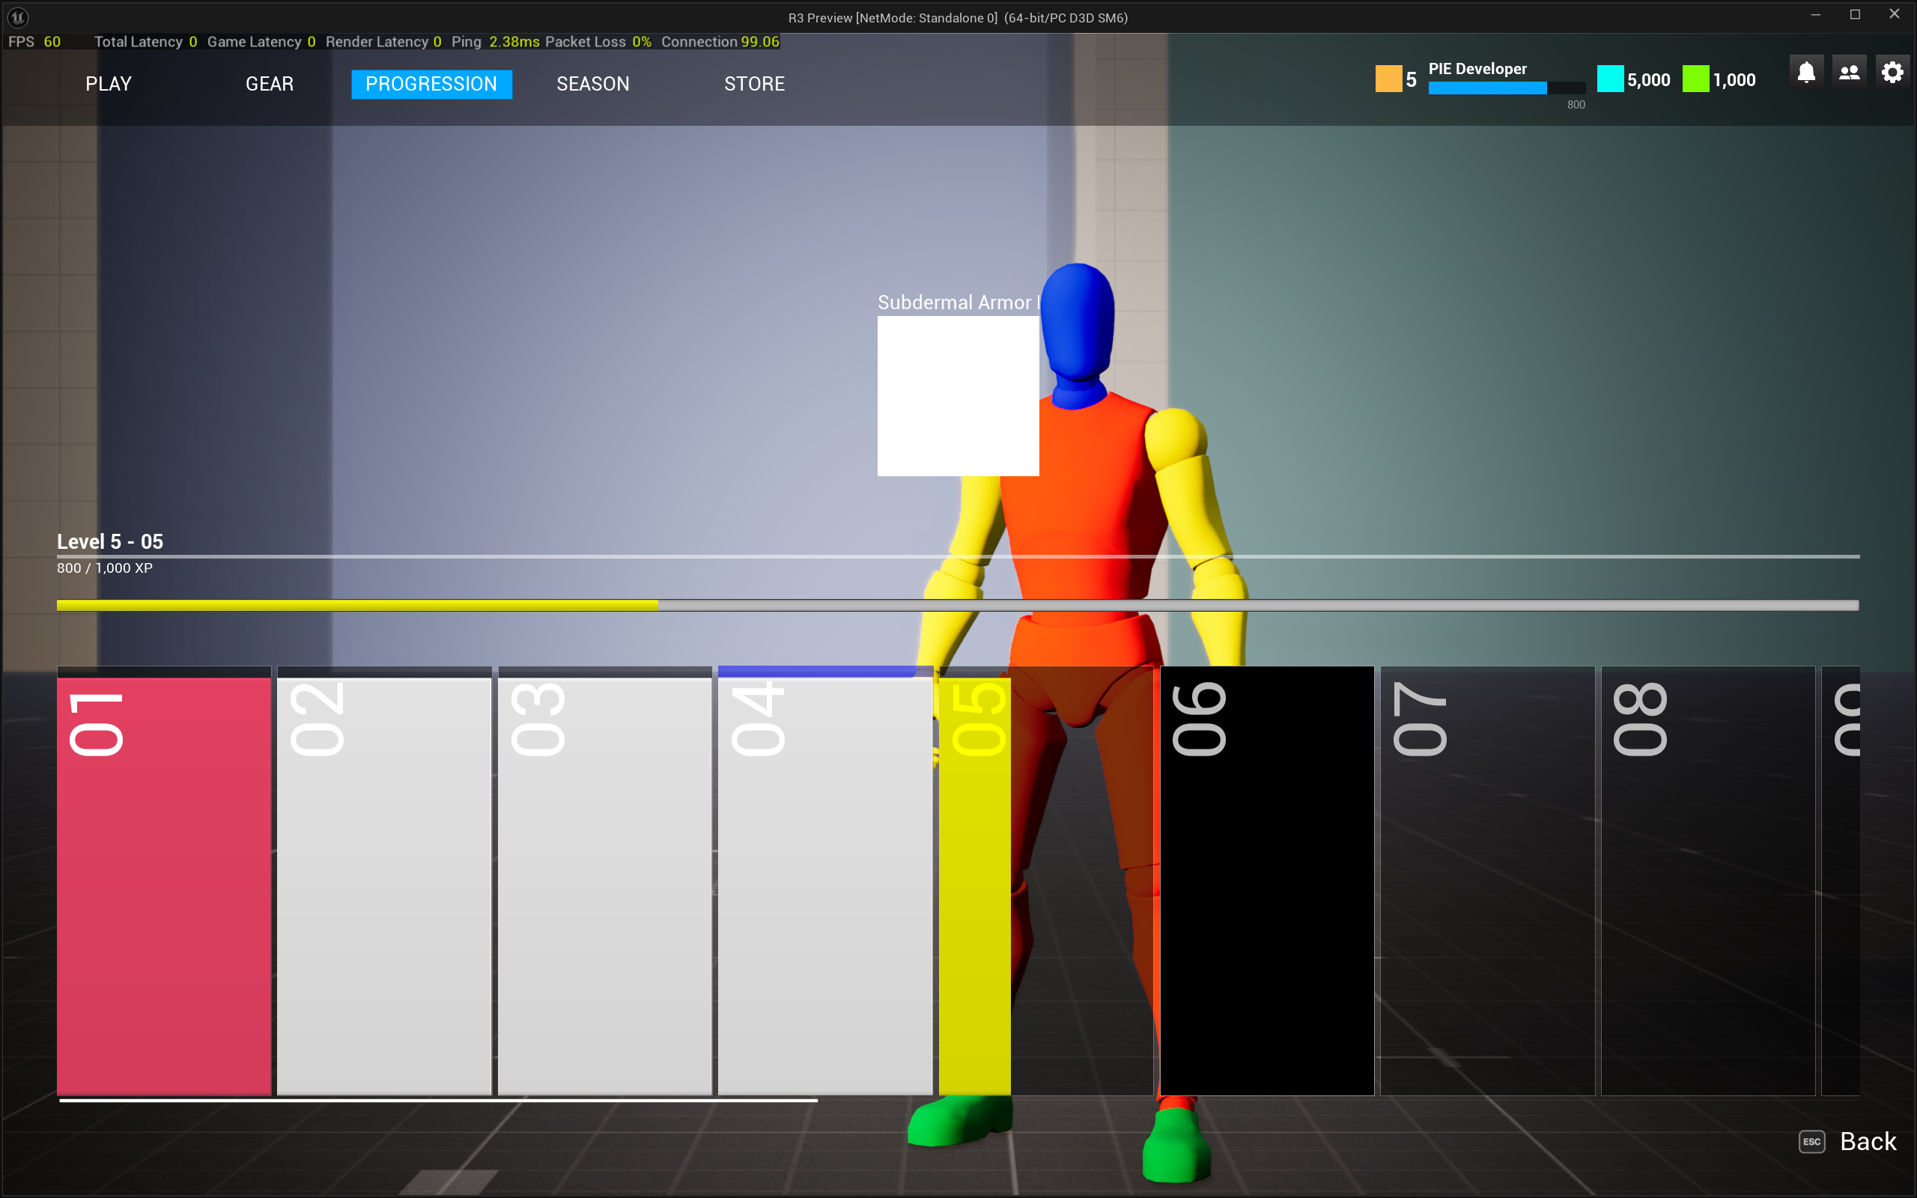This screenshot has height=1198, width=1917.
Task: Click the green currency icon showing 1,000
Action: (1696, 79)
